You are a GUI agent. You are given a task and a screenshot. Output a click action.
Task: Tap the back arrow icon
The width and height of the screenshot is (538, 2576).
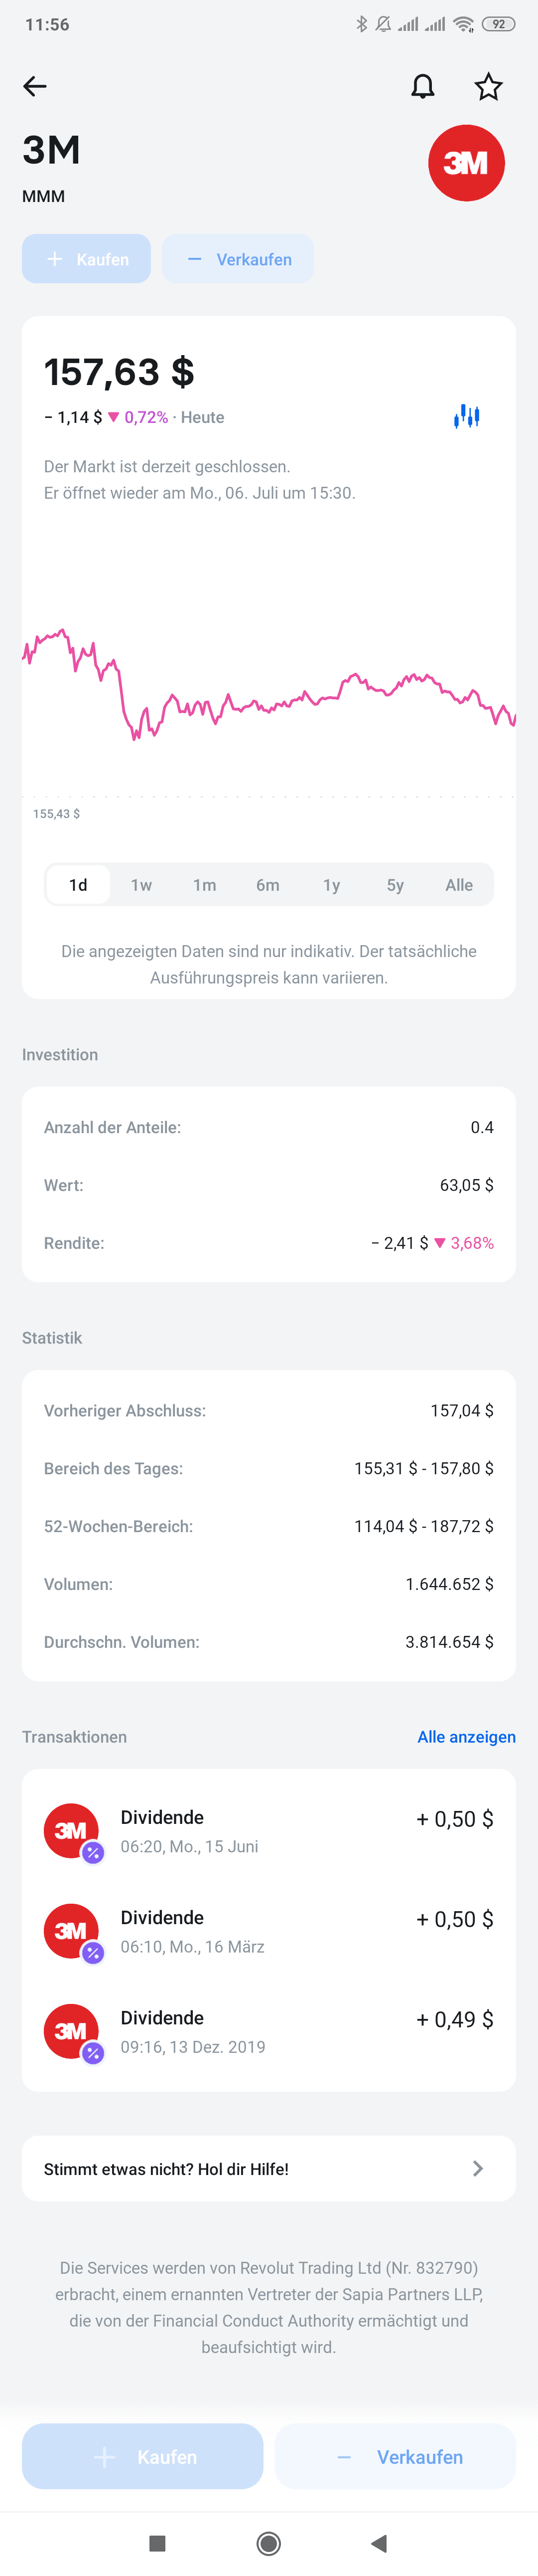(35, 86)
